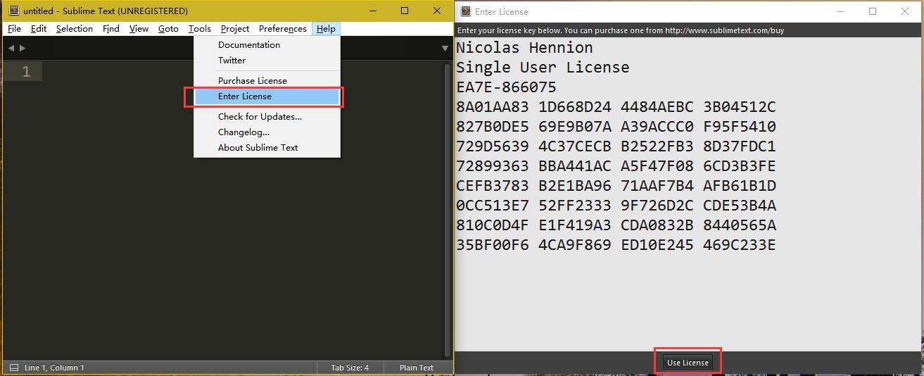
Task: Open the Goto menu
Action: click(x=168, y=29)
